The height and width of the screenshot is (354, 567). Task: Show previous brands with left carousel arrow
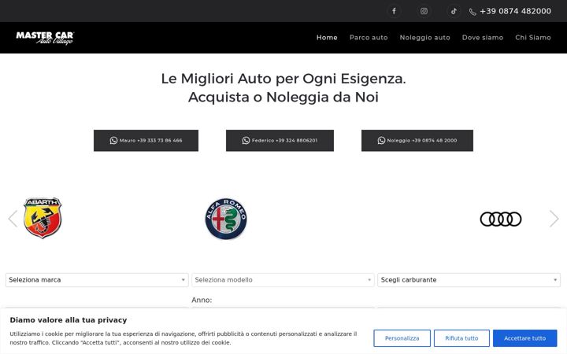point(13,219)
